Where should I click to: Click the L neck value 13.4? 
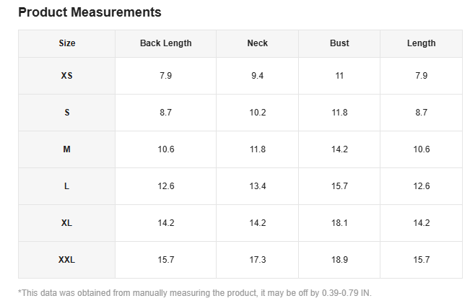tap(258, 186)
